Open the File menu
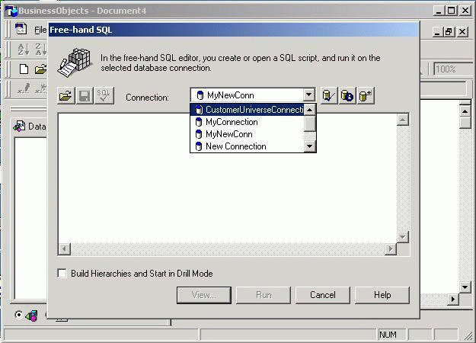Image resolution: width=476 pixels, height=343 pixels. pyautogui.click(x=40, y=30)
